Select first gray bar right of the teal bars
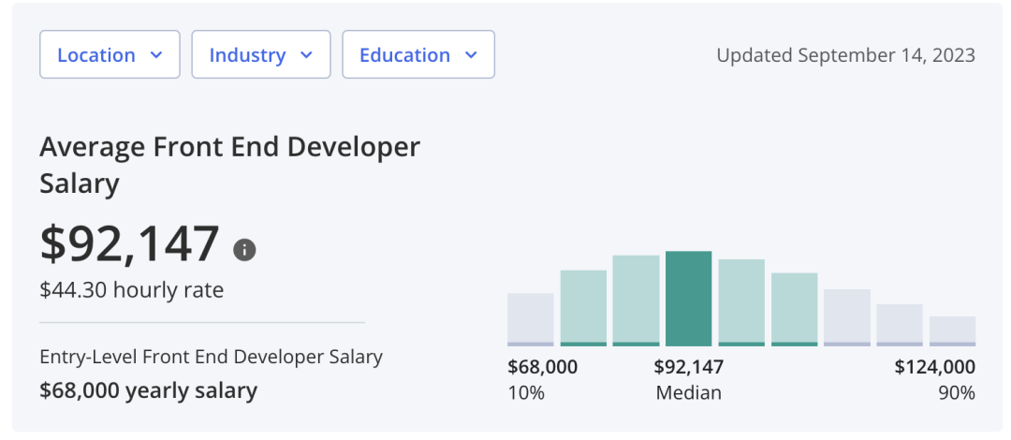Image resolution: width=1011 pixels, height=440 pixels. pyautogui.click(x=847, y=317)
